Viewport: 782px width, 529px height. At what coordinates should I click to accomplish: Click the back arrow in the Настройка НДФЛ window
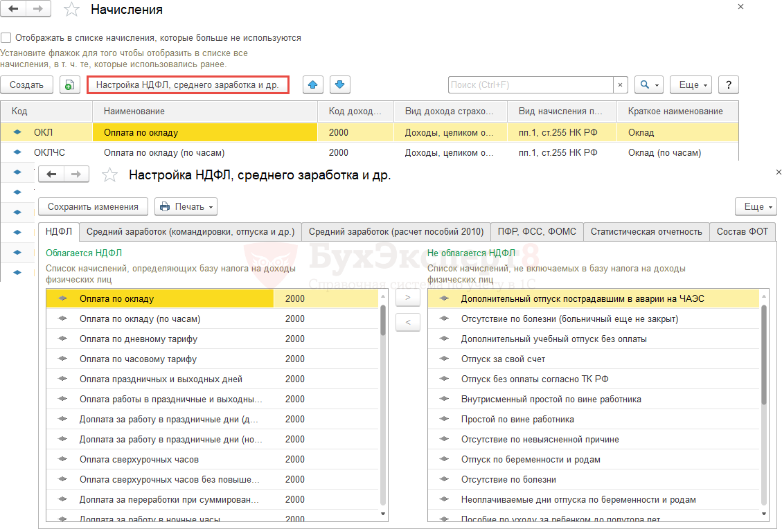[x=51, y=174]
